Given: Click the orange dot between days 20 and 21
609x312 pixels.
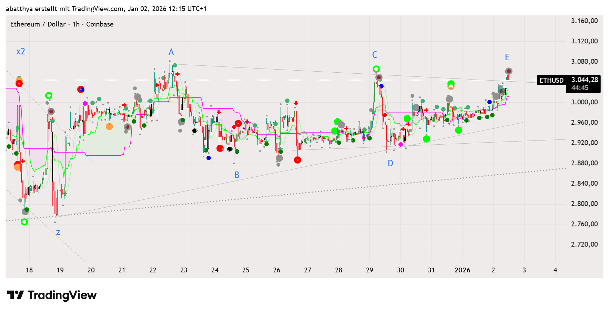Looking at the screenshot, I should pyautogui.click(x=109, y=127).
